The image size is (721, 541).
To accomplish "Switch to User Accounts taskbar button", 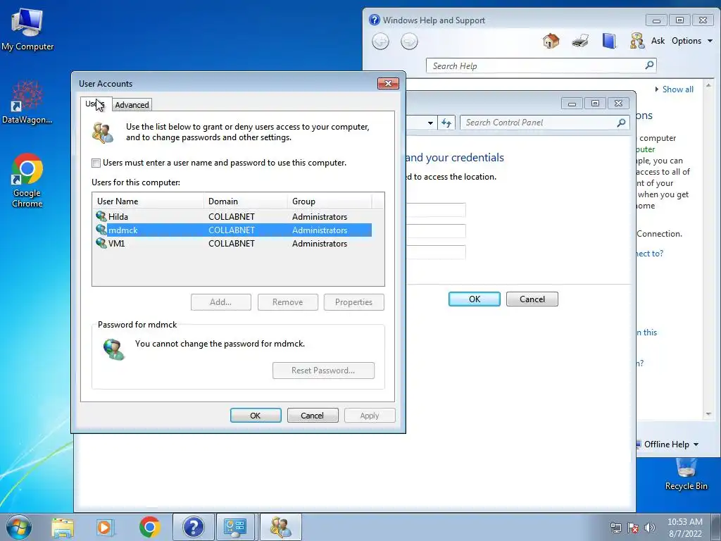I will coord(280,528).
